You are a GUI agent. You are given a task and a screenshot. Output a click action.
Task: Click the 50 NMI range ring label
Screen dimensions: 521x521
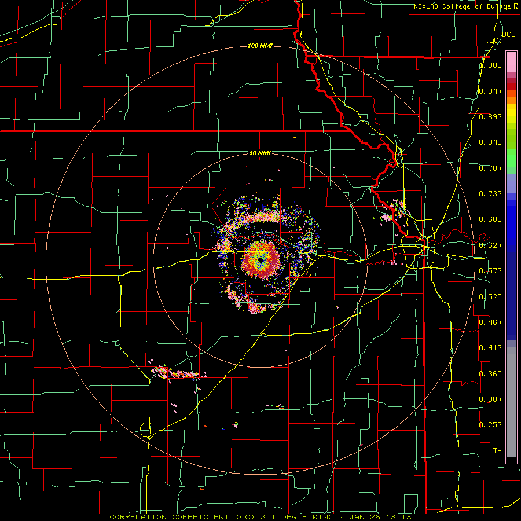click(260, 153)
